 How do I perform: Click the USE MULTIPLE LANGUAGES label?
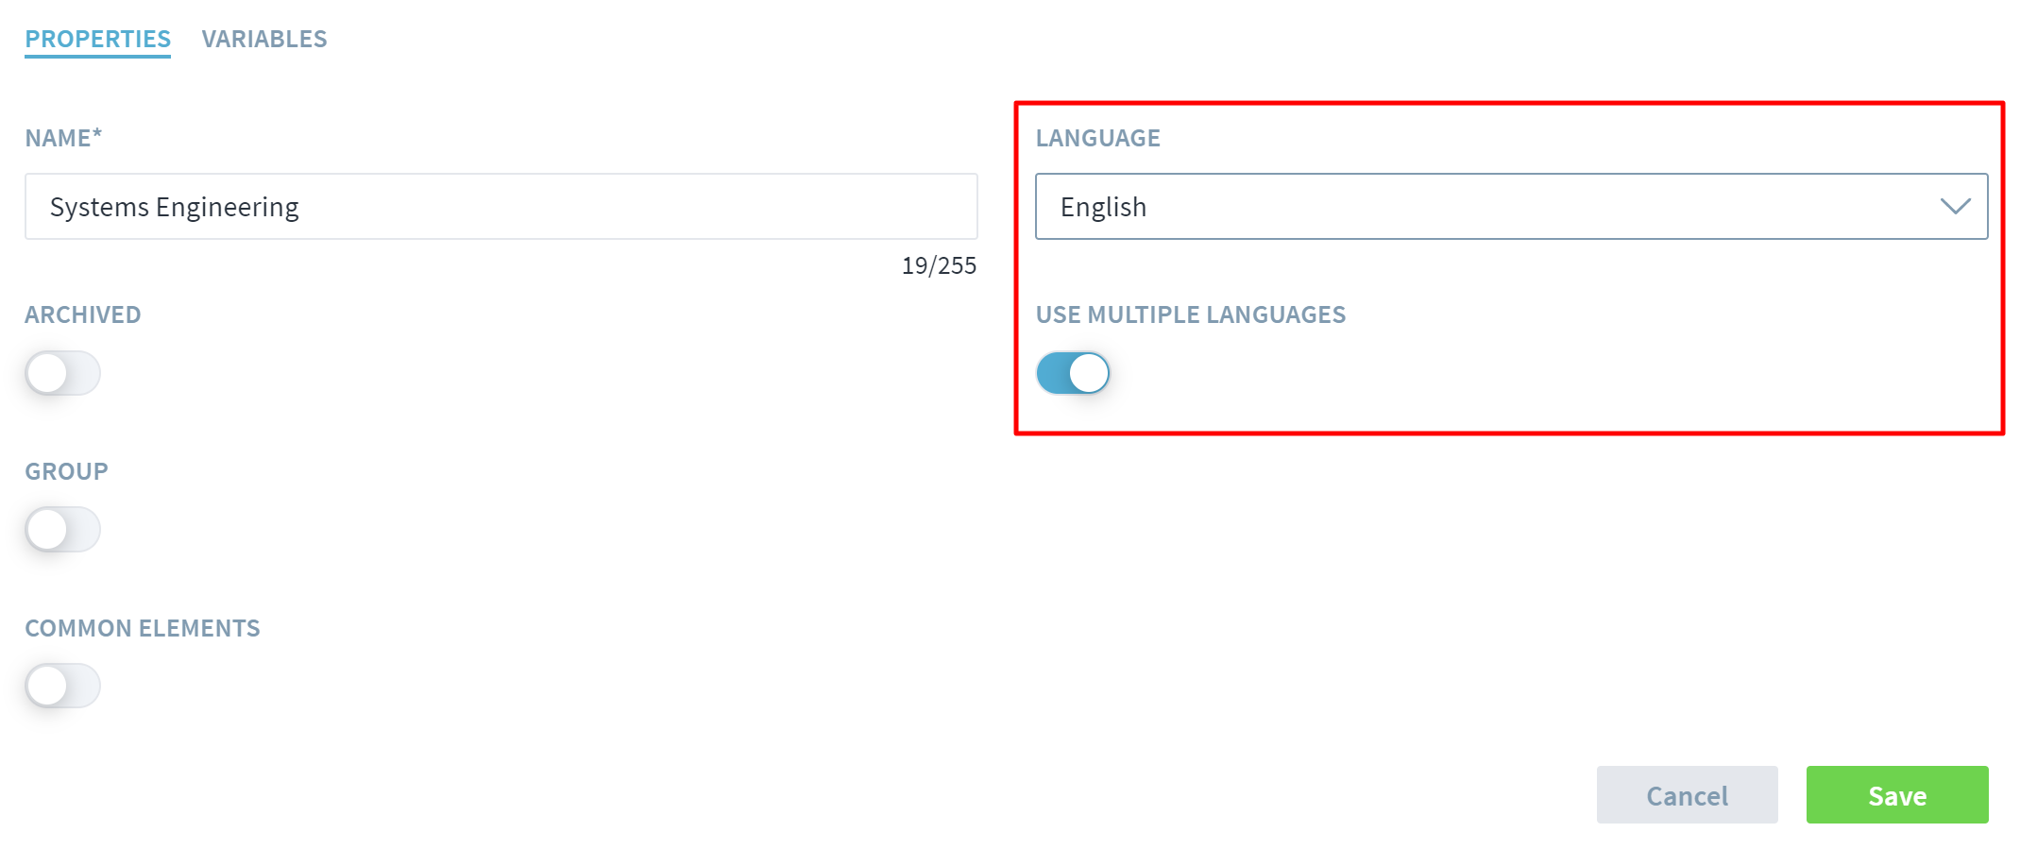point(1190,314)
